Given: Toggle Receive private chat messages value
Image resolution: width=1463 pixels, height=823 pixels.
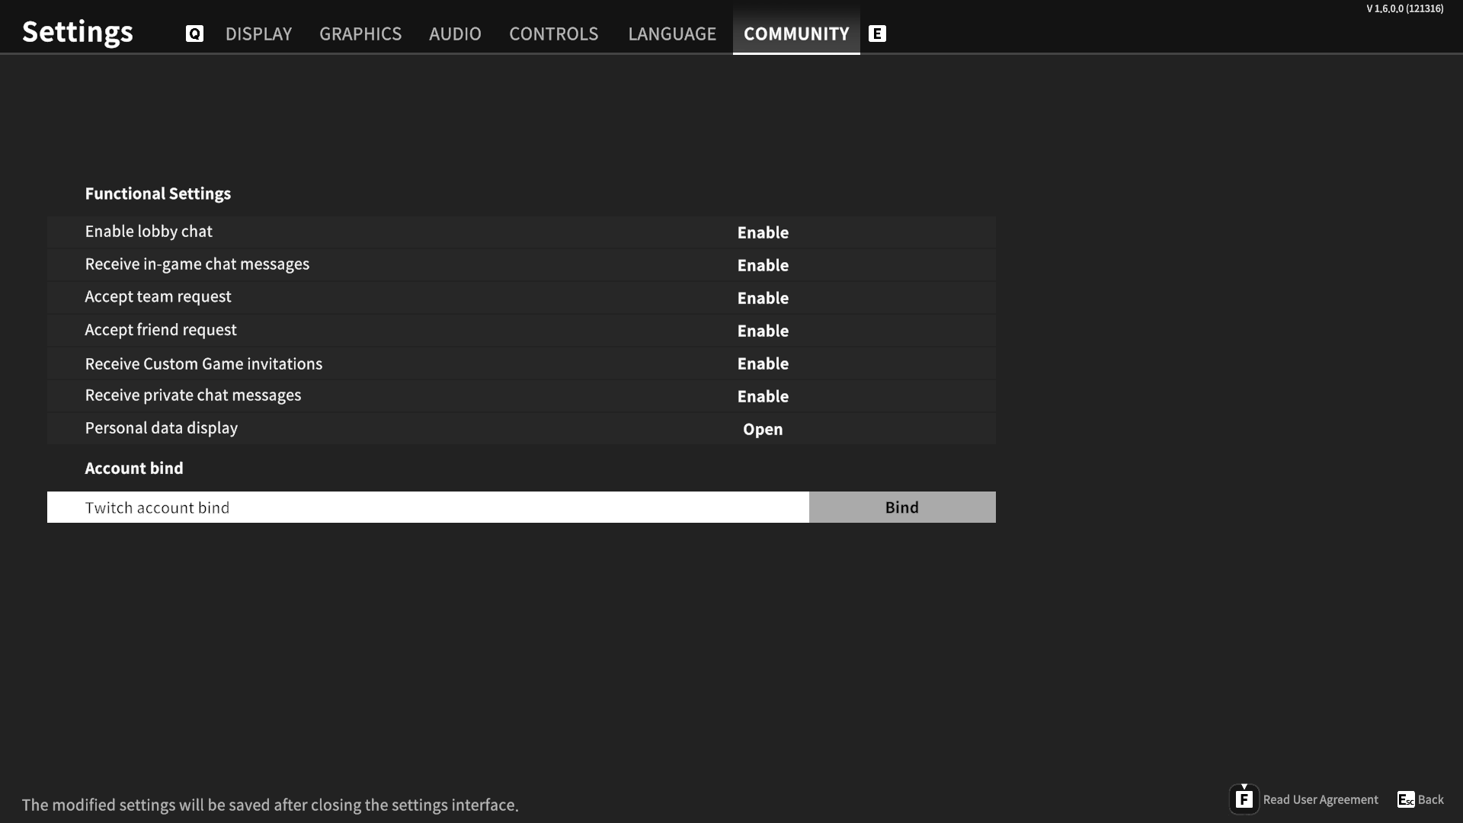Looking at the screenshot, I should pyautogui.click(x=763, y=396).
